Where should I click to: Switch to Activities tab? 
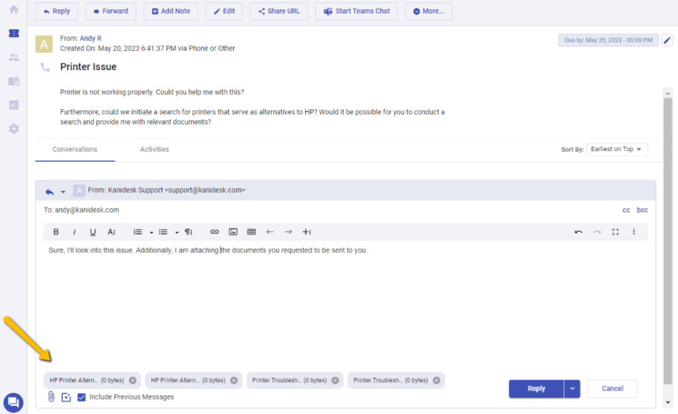coord(154,149)
